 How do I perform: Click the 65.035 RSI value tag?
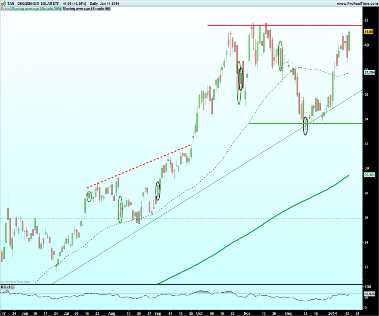pos(370,294)
